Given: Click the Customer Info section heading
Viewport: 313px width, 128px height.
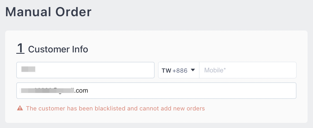Looking at the screenshot, I should (x=58, y=49).
